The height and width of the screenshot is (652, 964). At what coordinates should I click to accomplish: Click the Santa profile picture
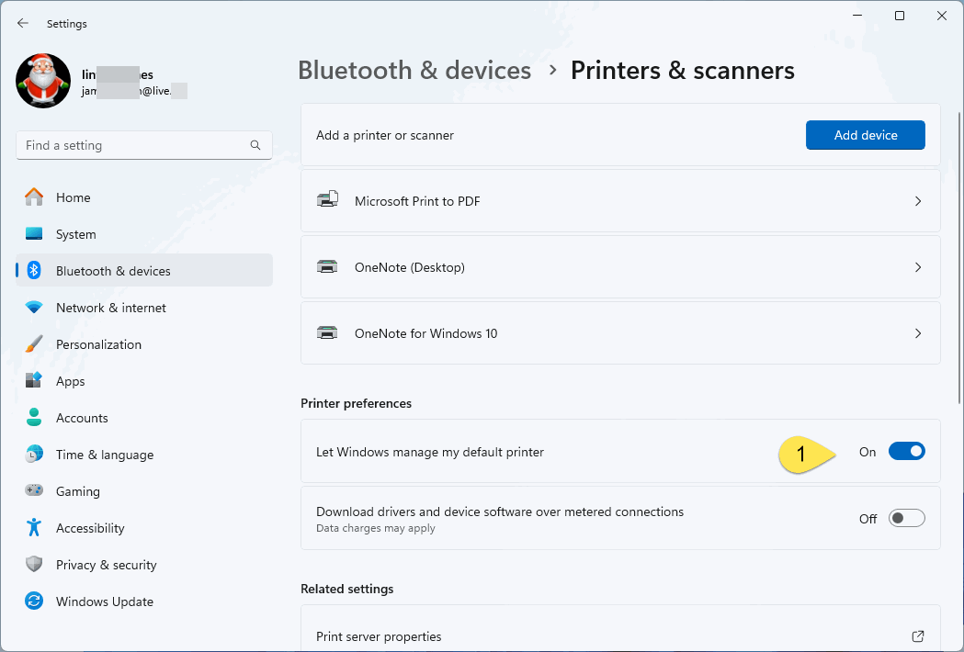pyautogui.click(x=43, y=81)
